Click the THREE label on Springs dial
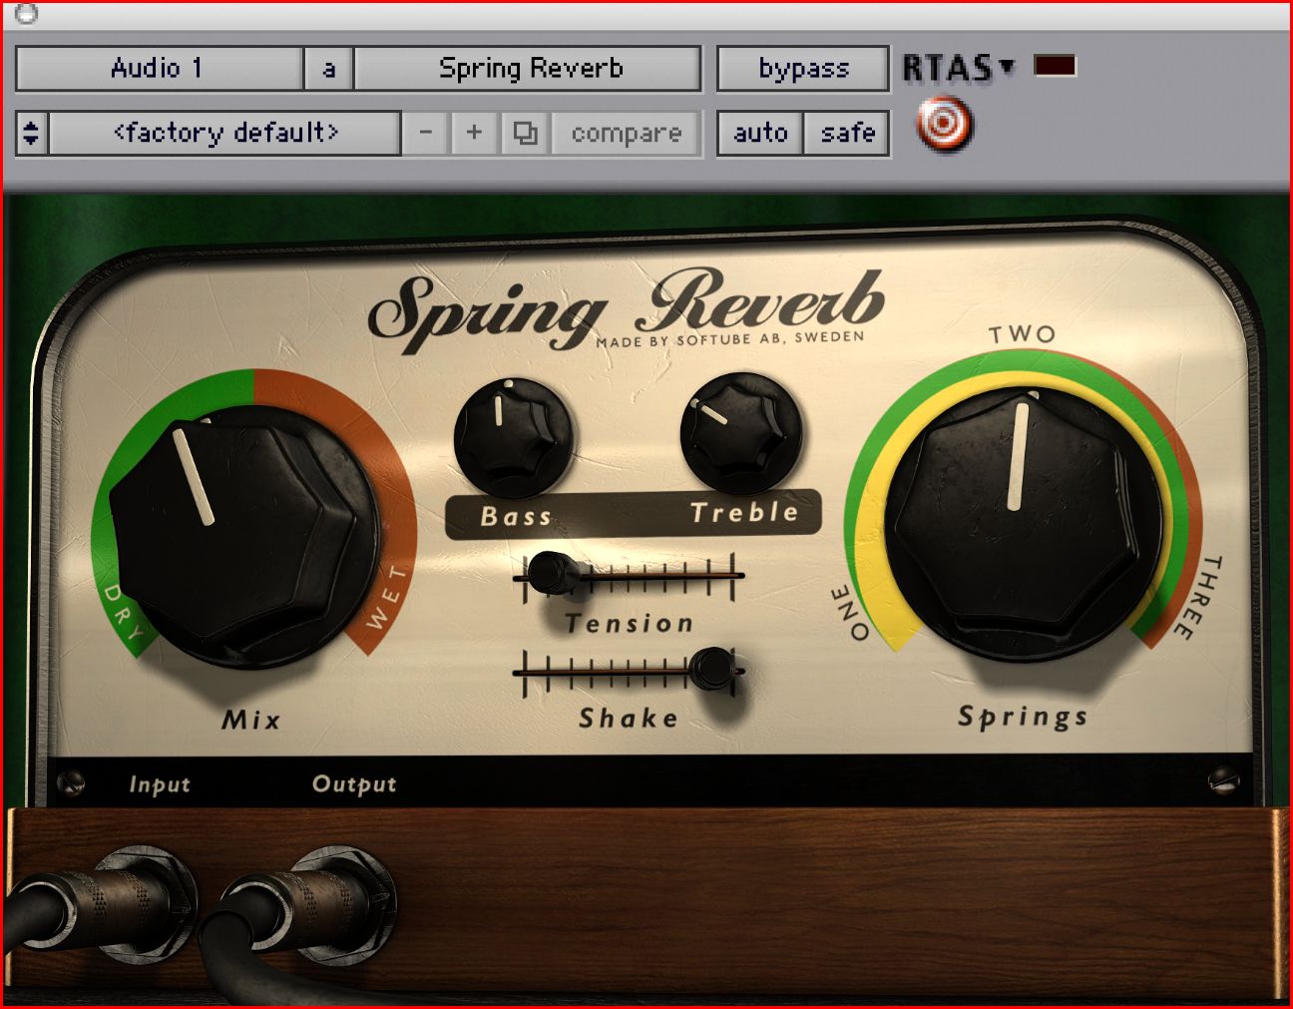This screenshot has width=1293, height=1009. (x=1196, y=598)
